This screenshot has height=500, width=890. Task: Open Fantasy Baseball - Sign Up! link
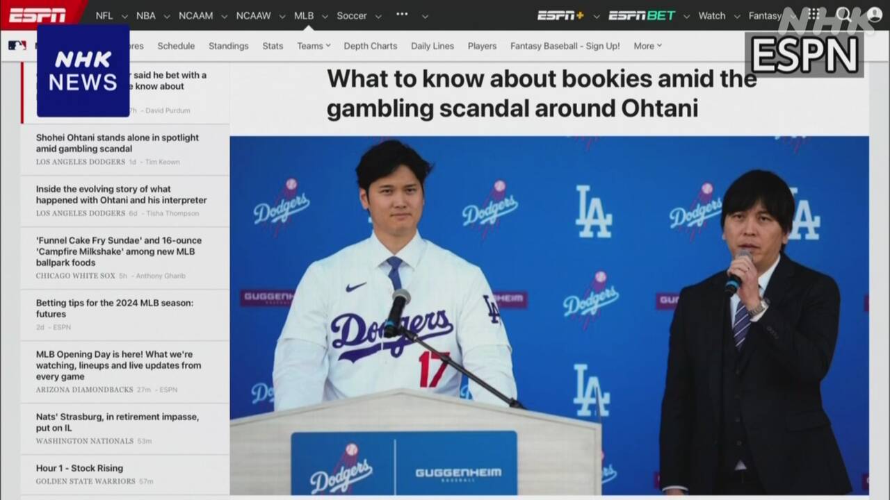coord(565,46)
